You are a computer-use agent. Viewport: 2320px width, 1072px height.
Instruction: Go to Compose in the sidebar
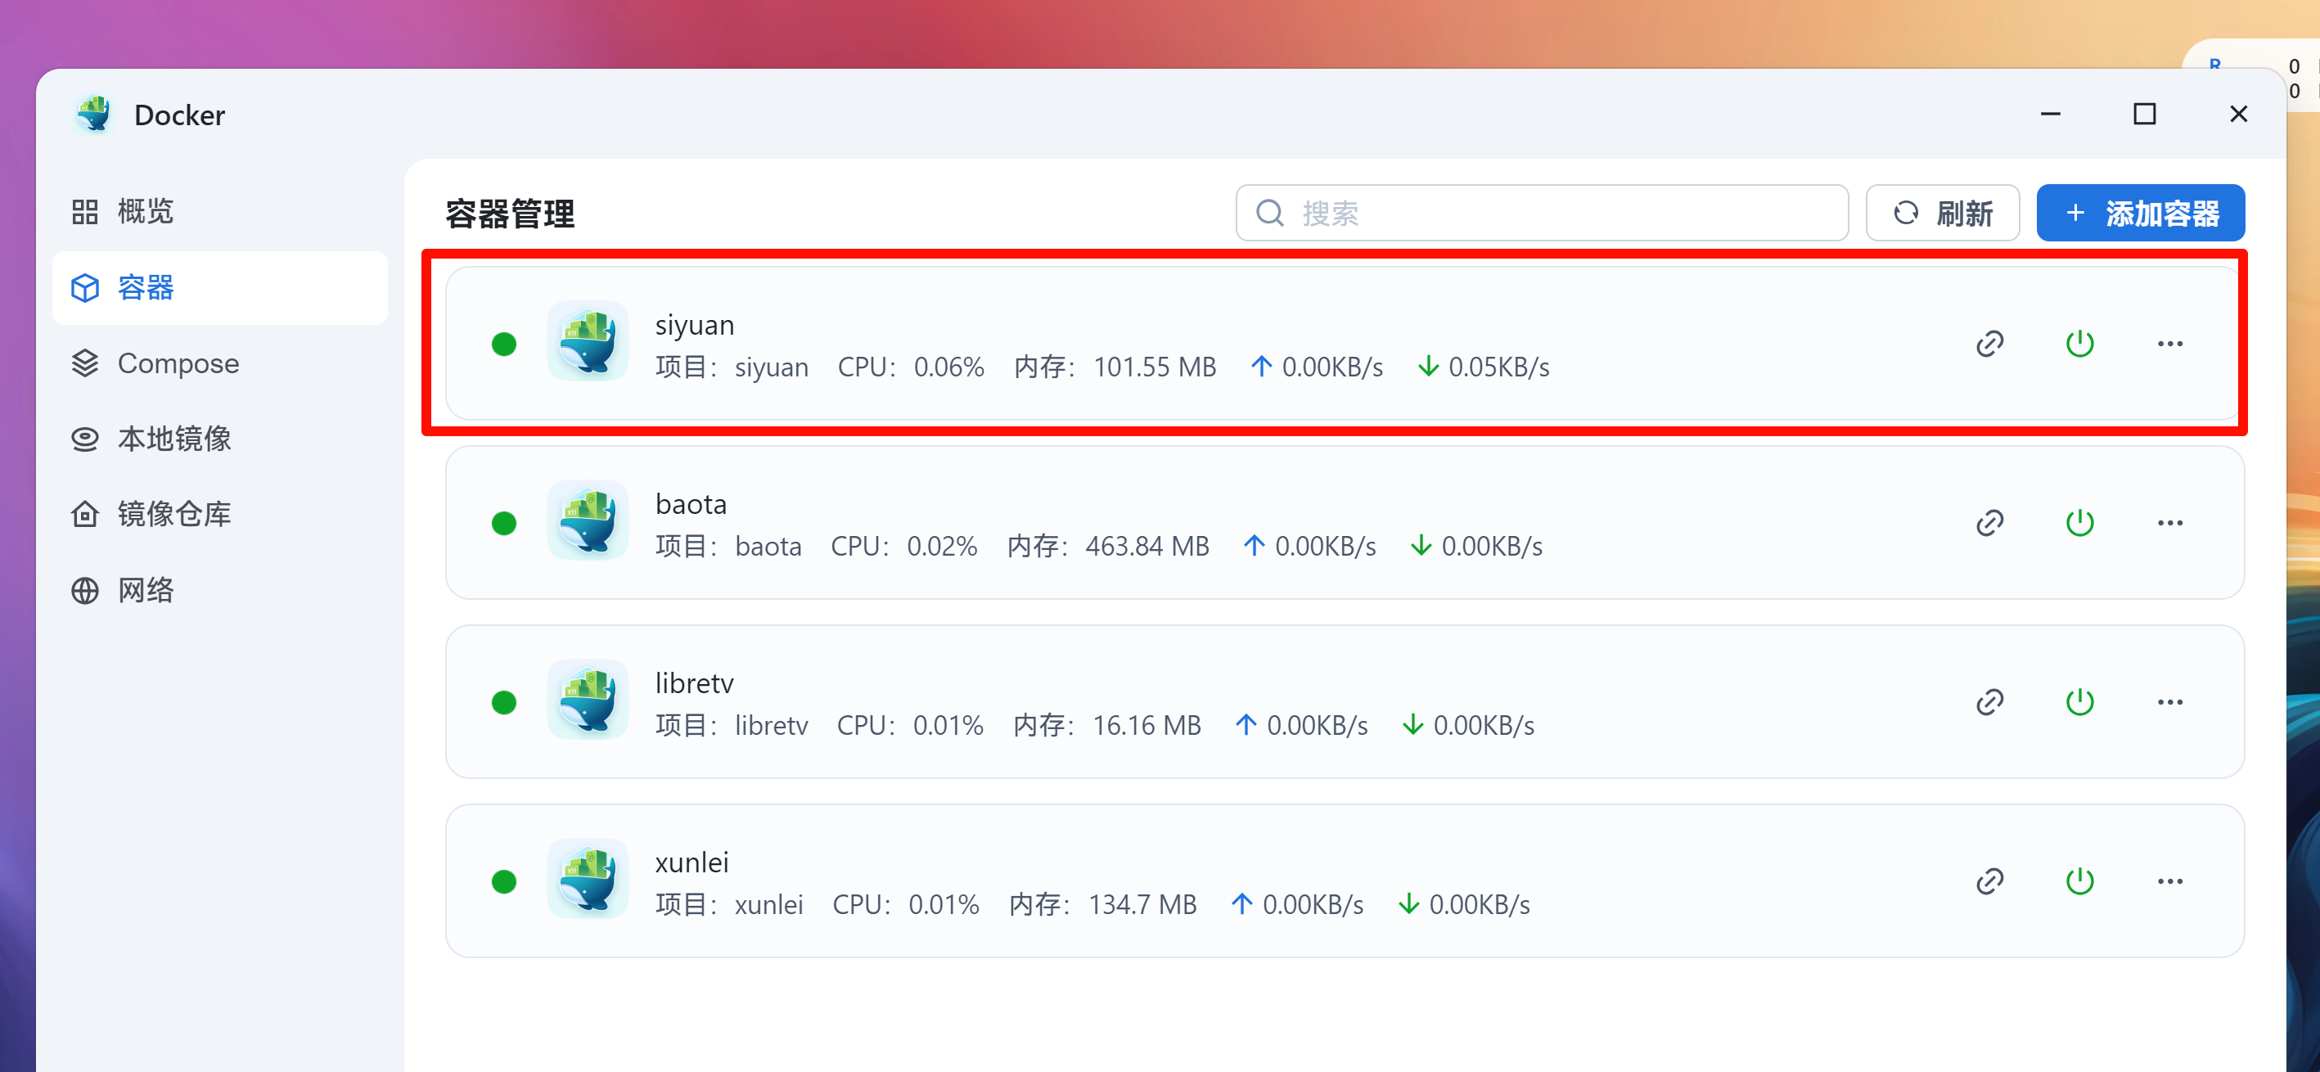point(220,363)
